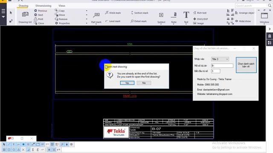This screenshot has height=153, width=273.
Task: Add a Part mark
Action: coord(96,18)
